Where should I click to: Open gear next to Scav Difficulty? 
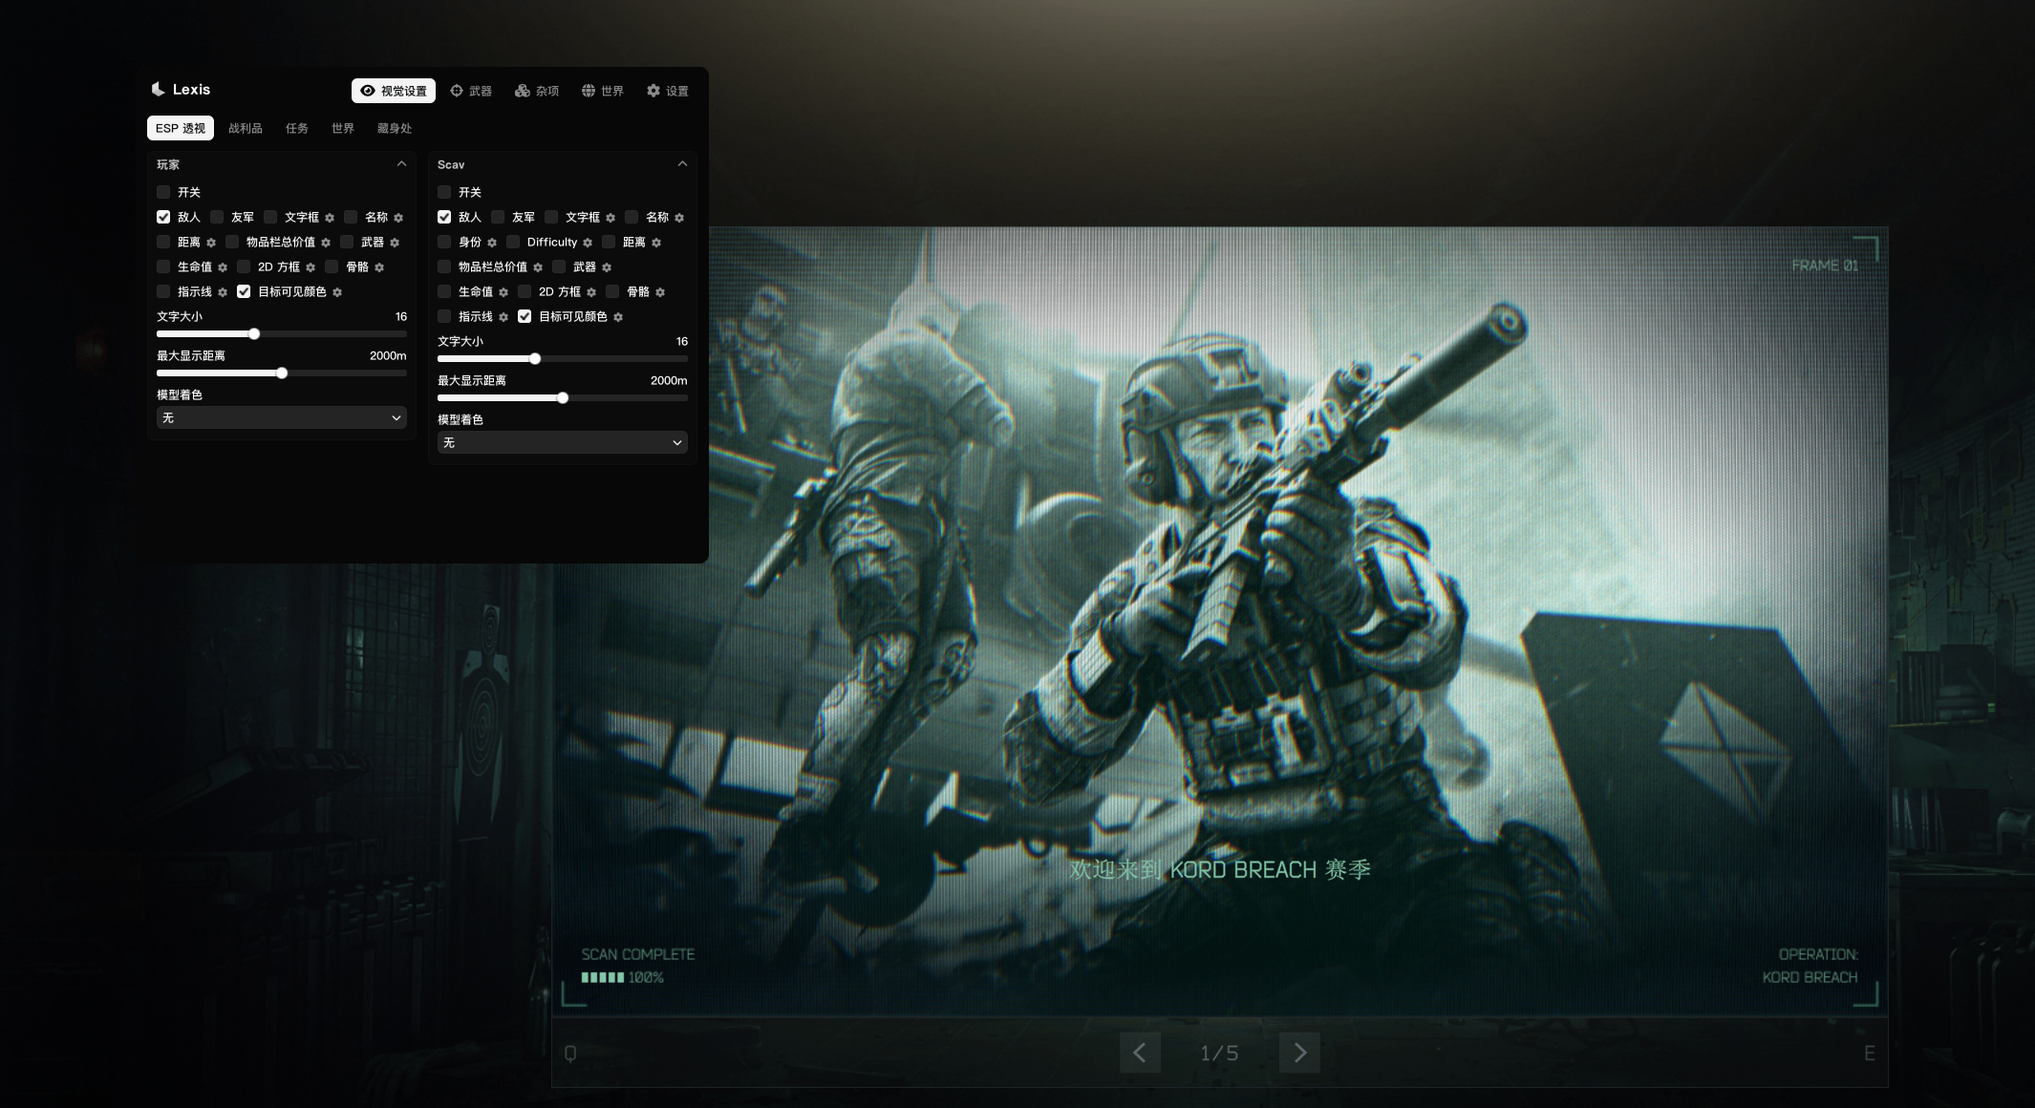[x=588, y=243]
